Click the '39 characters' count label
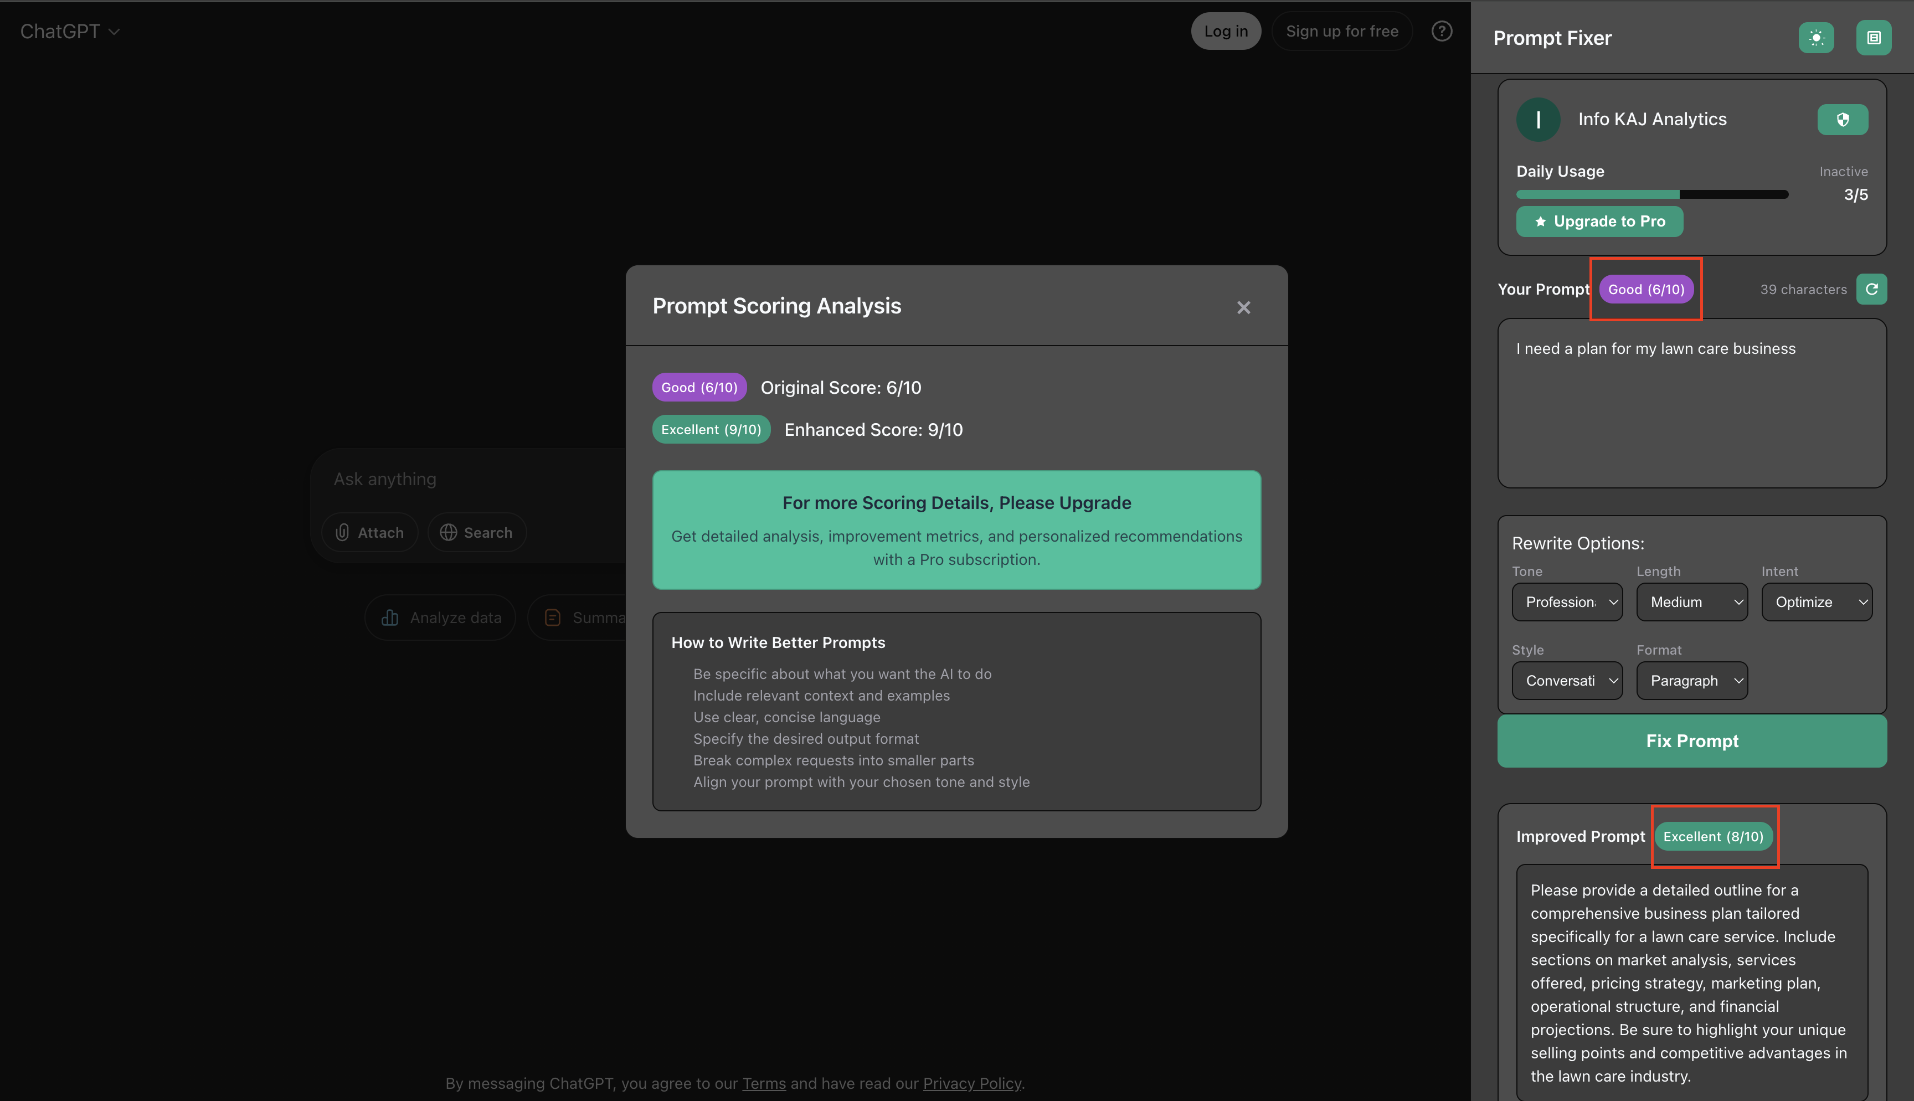 (1803, 290)
